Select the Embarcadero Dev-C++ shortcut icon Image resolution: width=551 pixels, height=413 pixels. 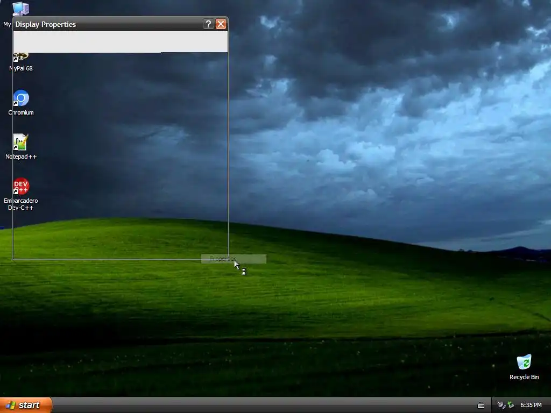point(21,186)
